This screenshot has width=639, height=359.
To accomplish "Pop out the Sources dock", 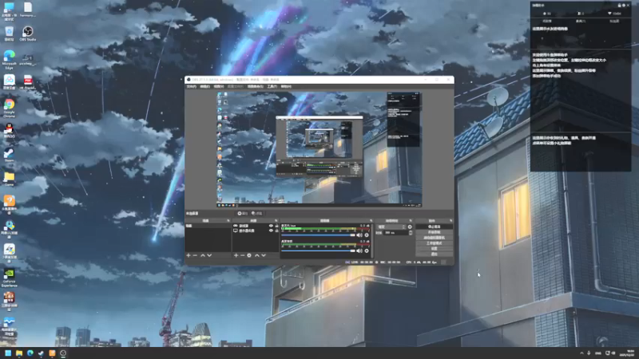I will 276,221.
